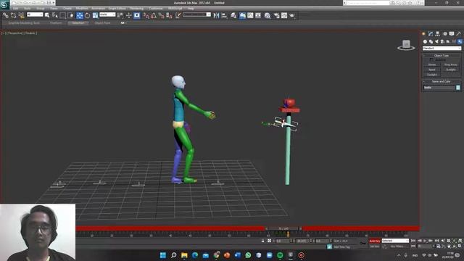Switch to the Object Paint ribbon tab

102,22
